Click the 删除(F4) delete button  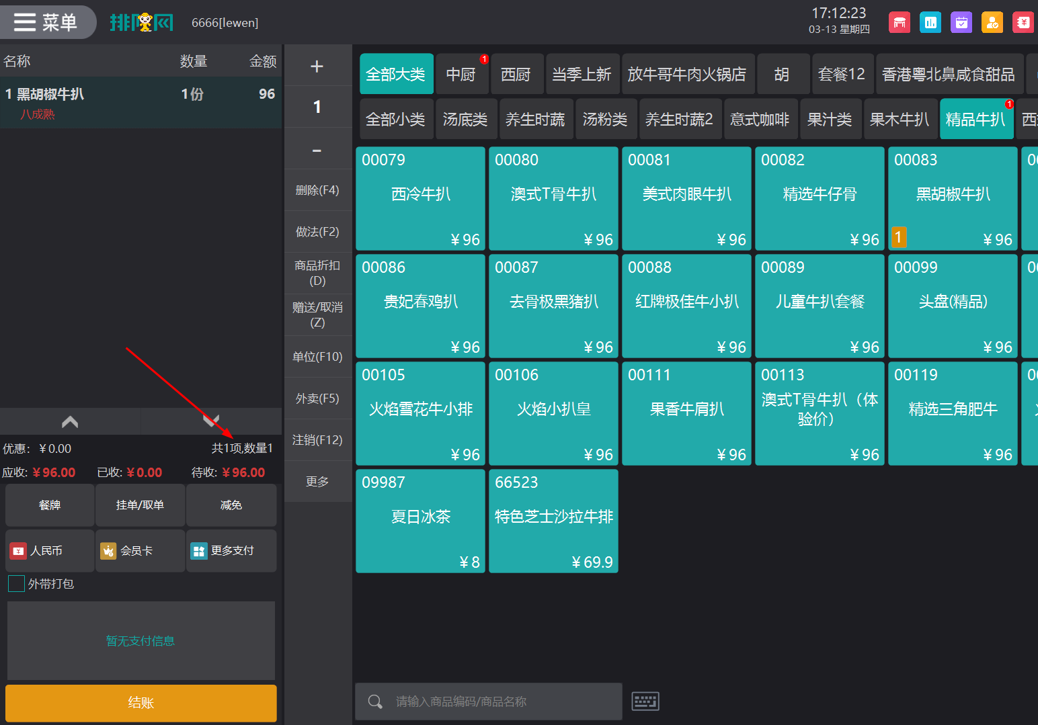[317, 190]
